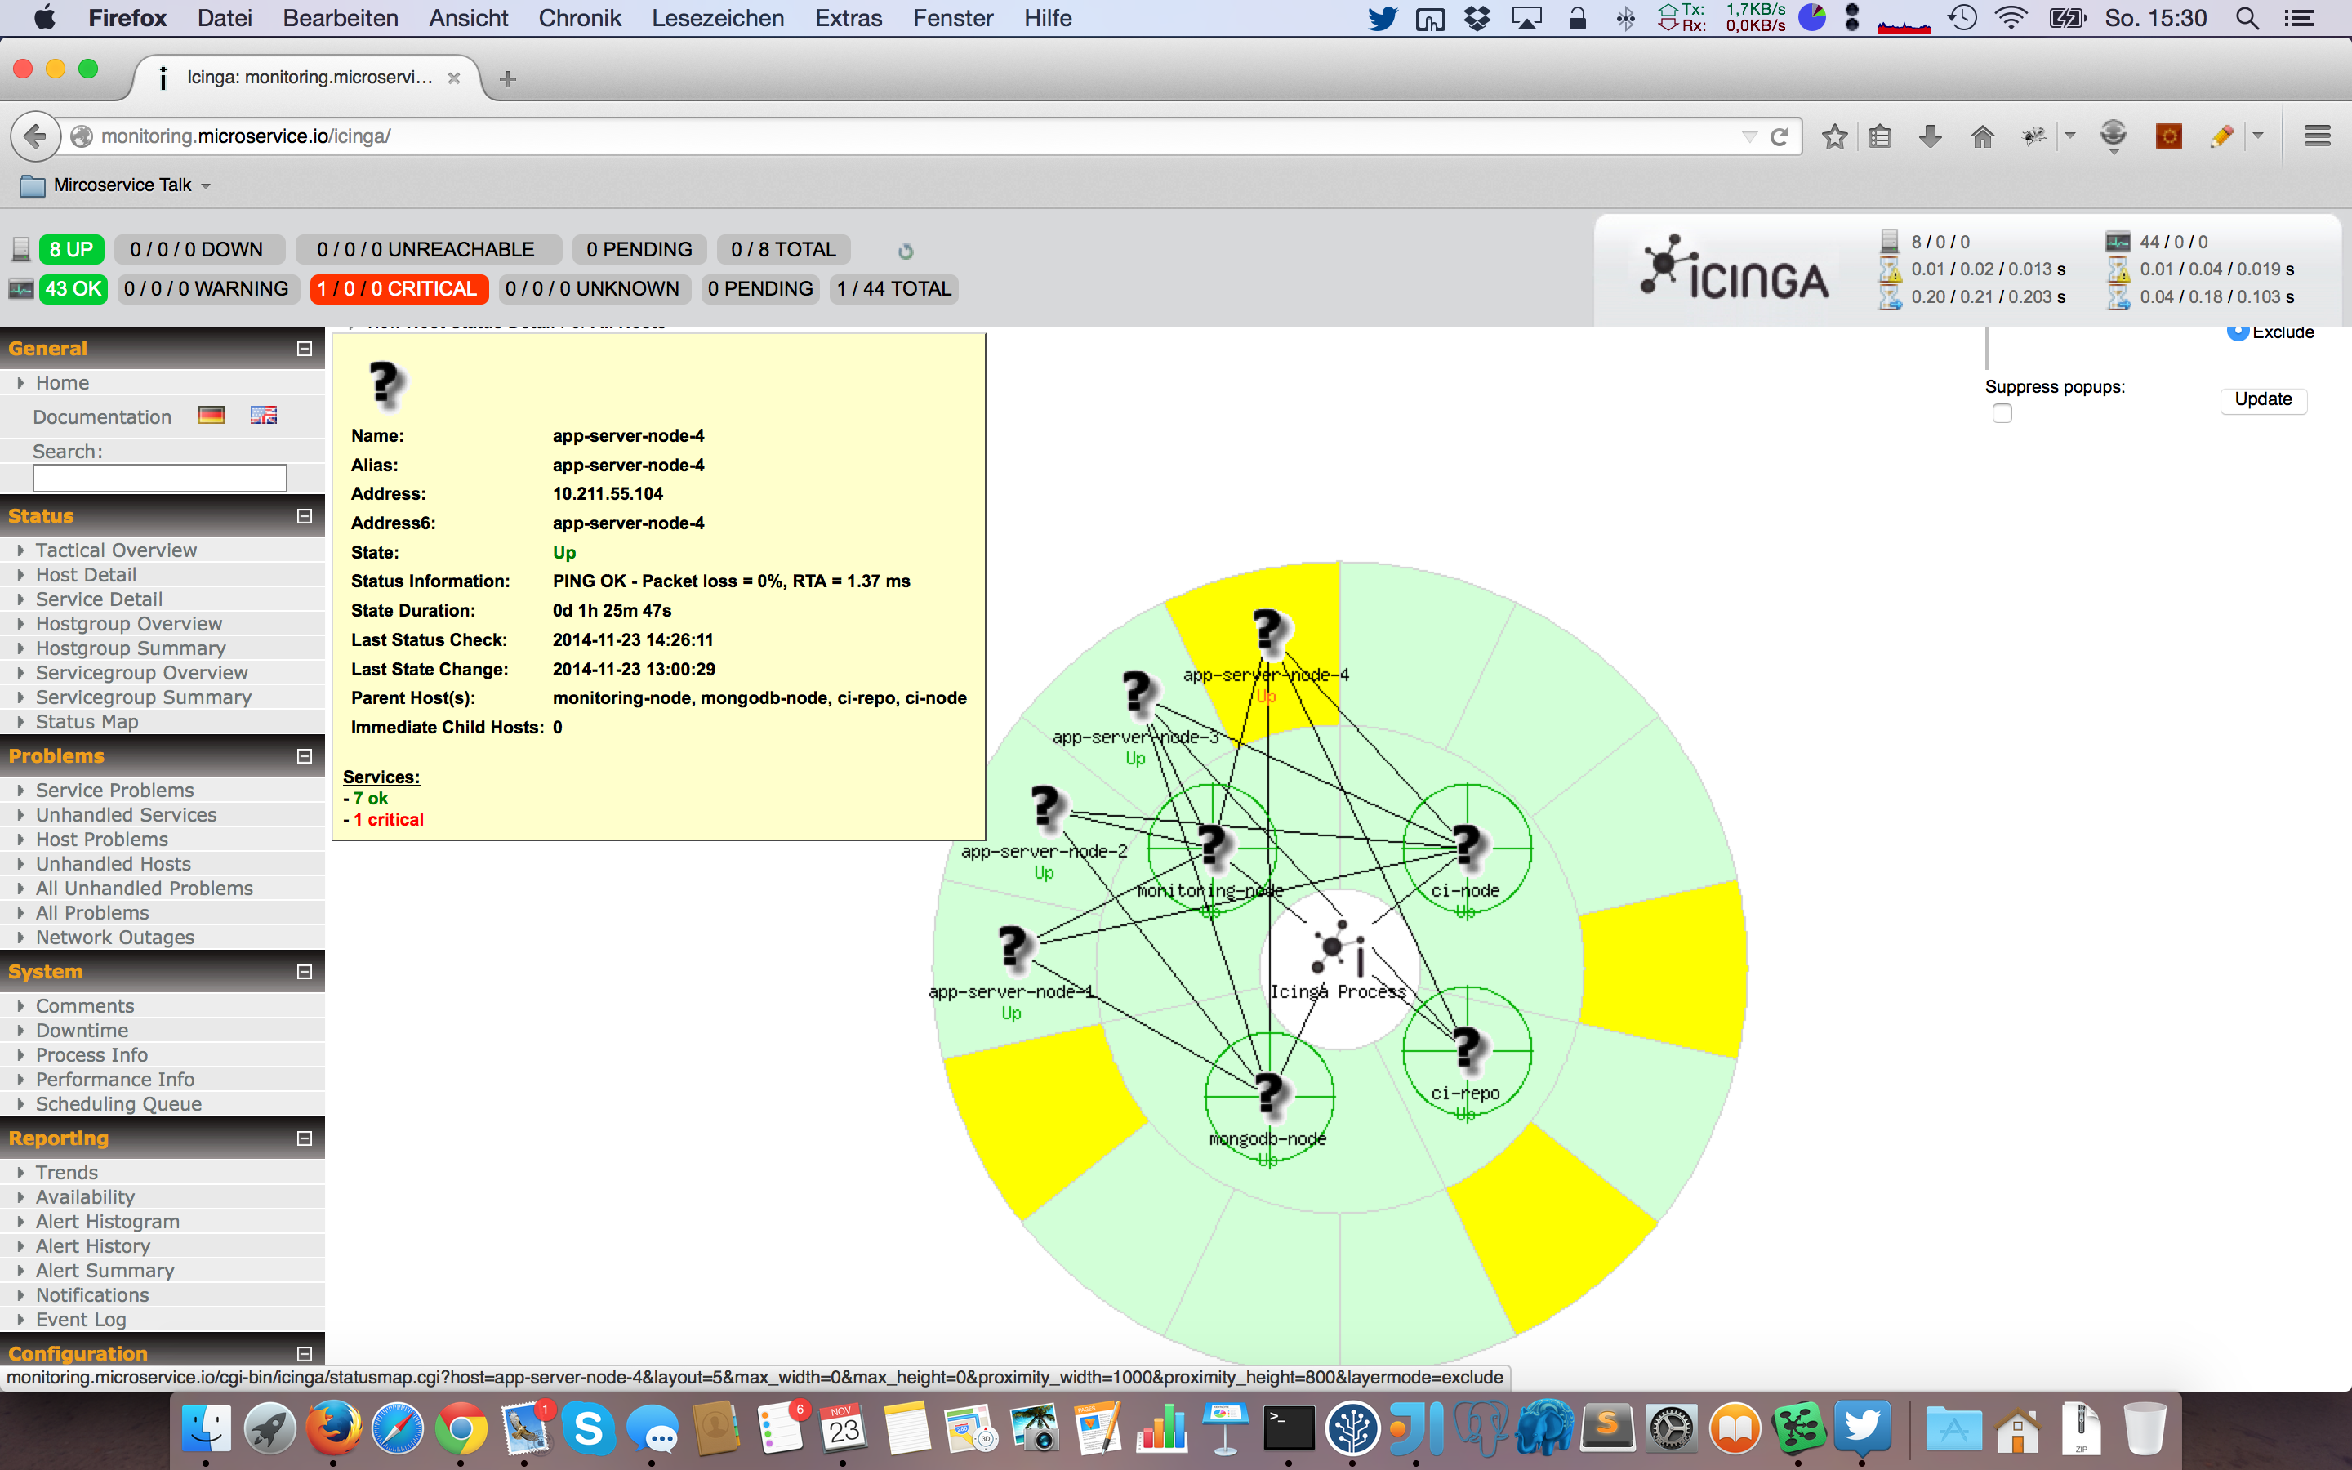Click the red 1/0/0 CRITICAL status badge
The image size is (2352, 1470).
pos(398,289)
